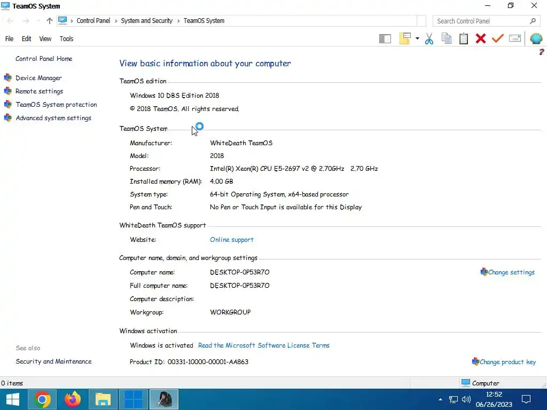Click the envelope E-mail toolbar icon

tap(515, 38)
